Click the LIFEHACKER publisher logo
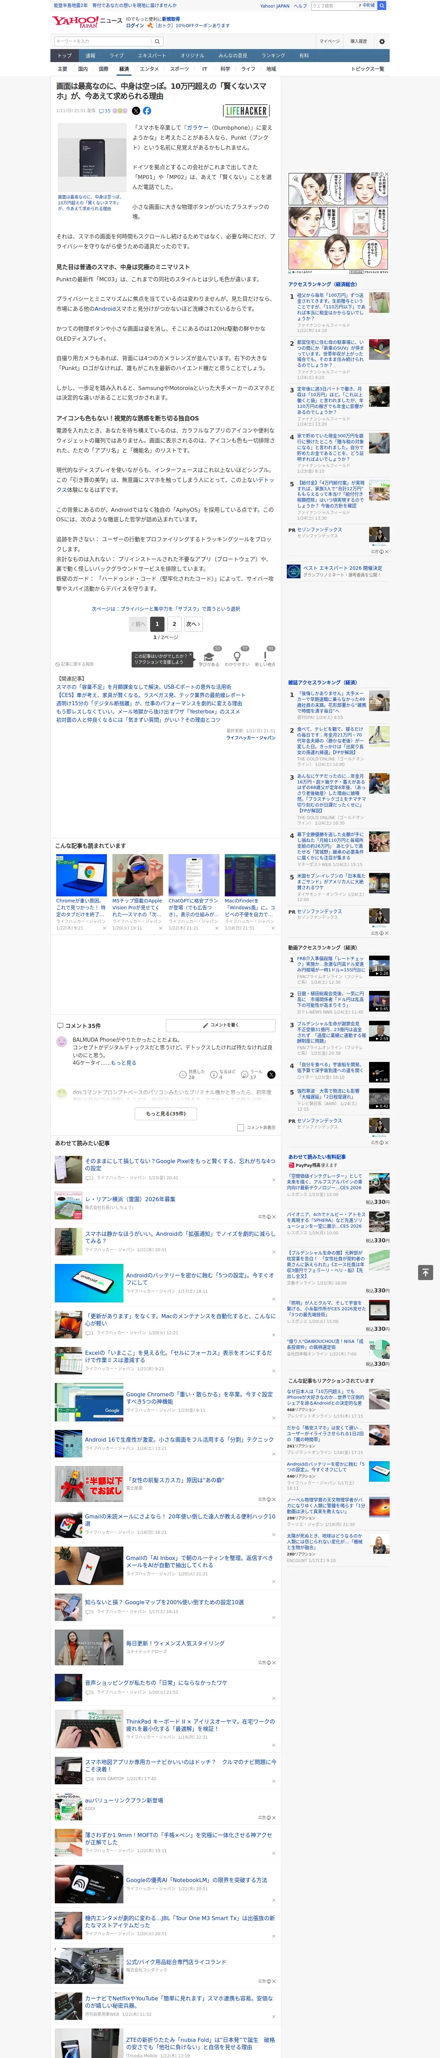The width and height of the screenshot is (440, 2058). (x=246, y=111)
